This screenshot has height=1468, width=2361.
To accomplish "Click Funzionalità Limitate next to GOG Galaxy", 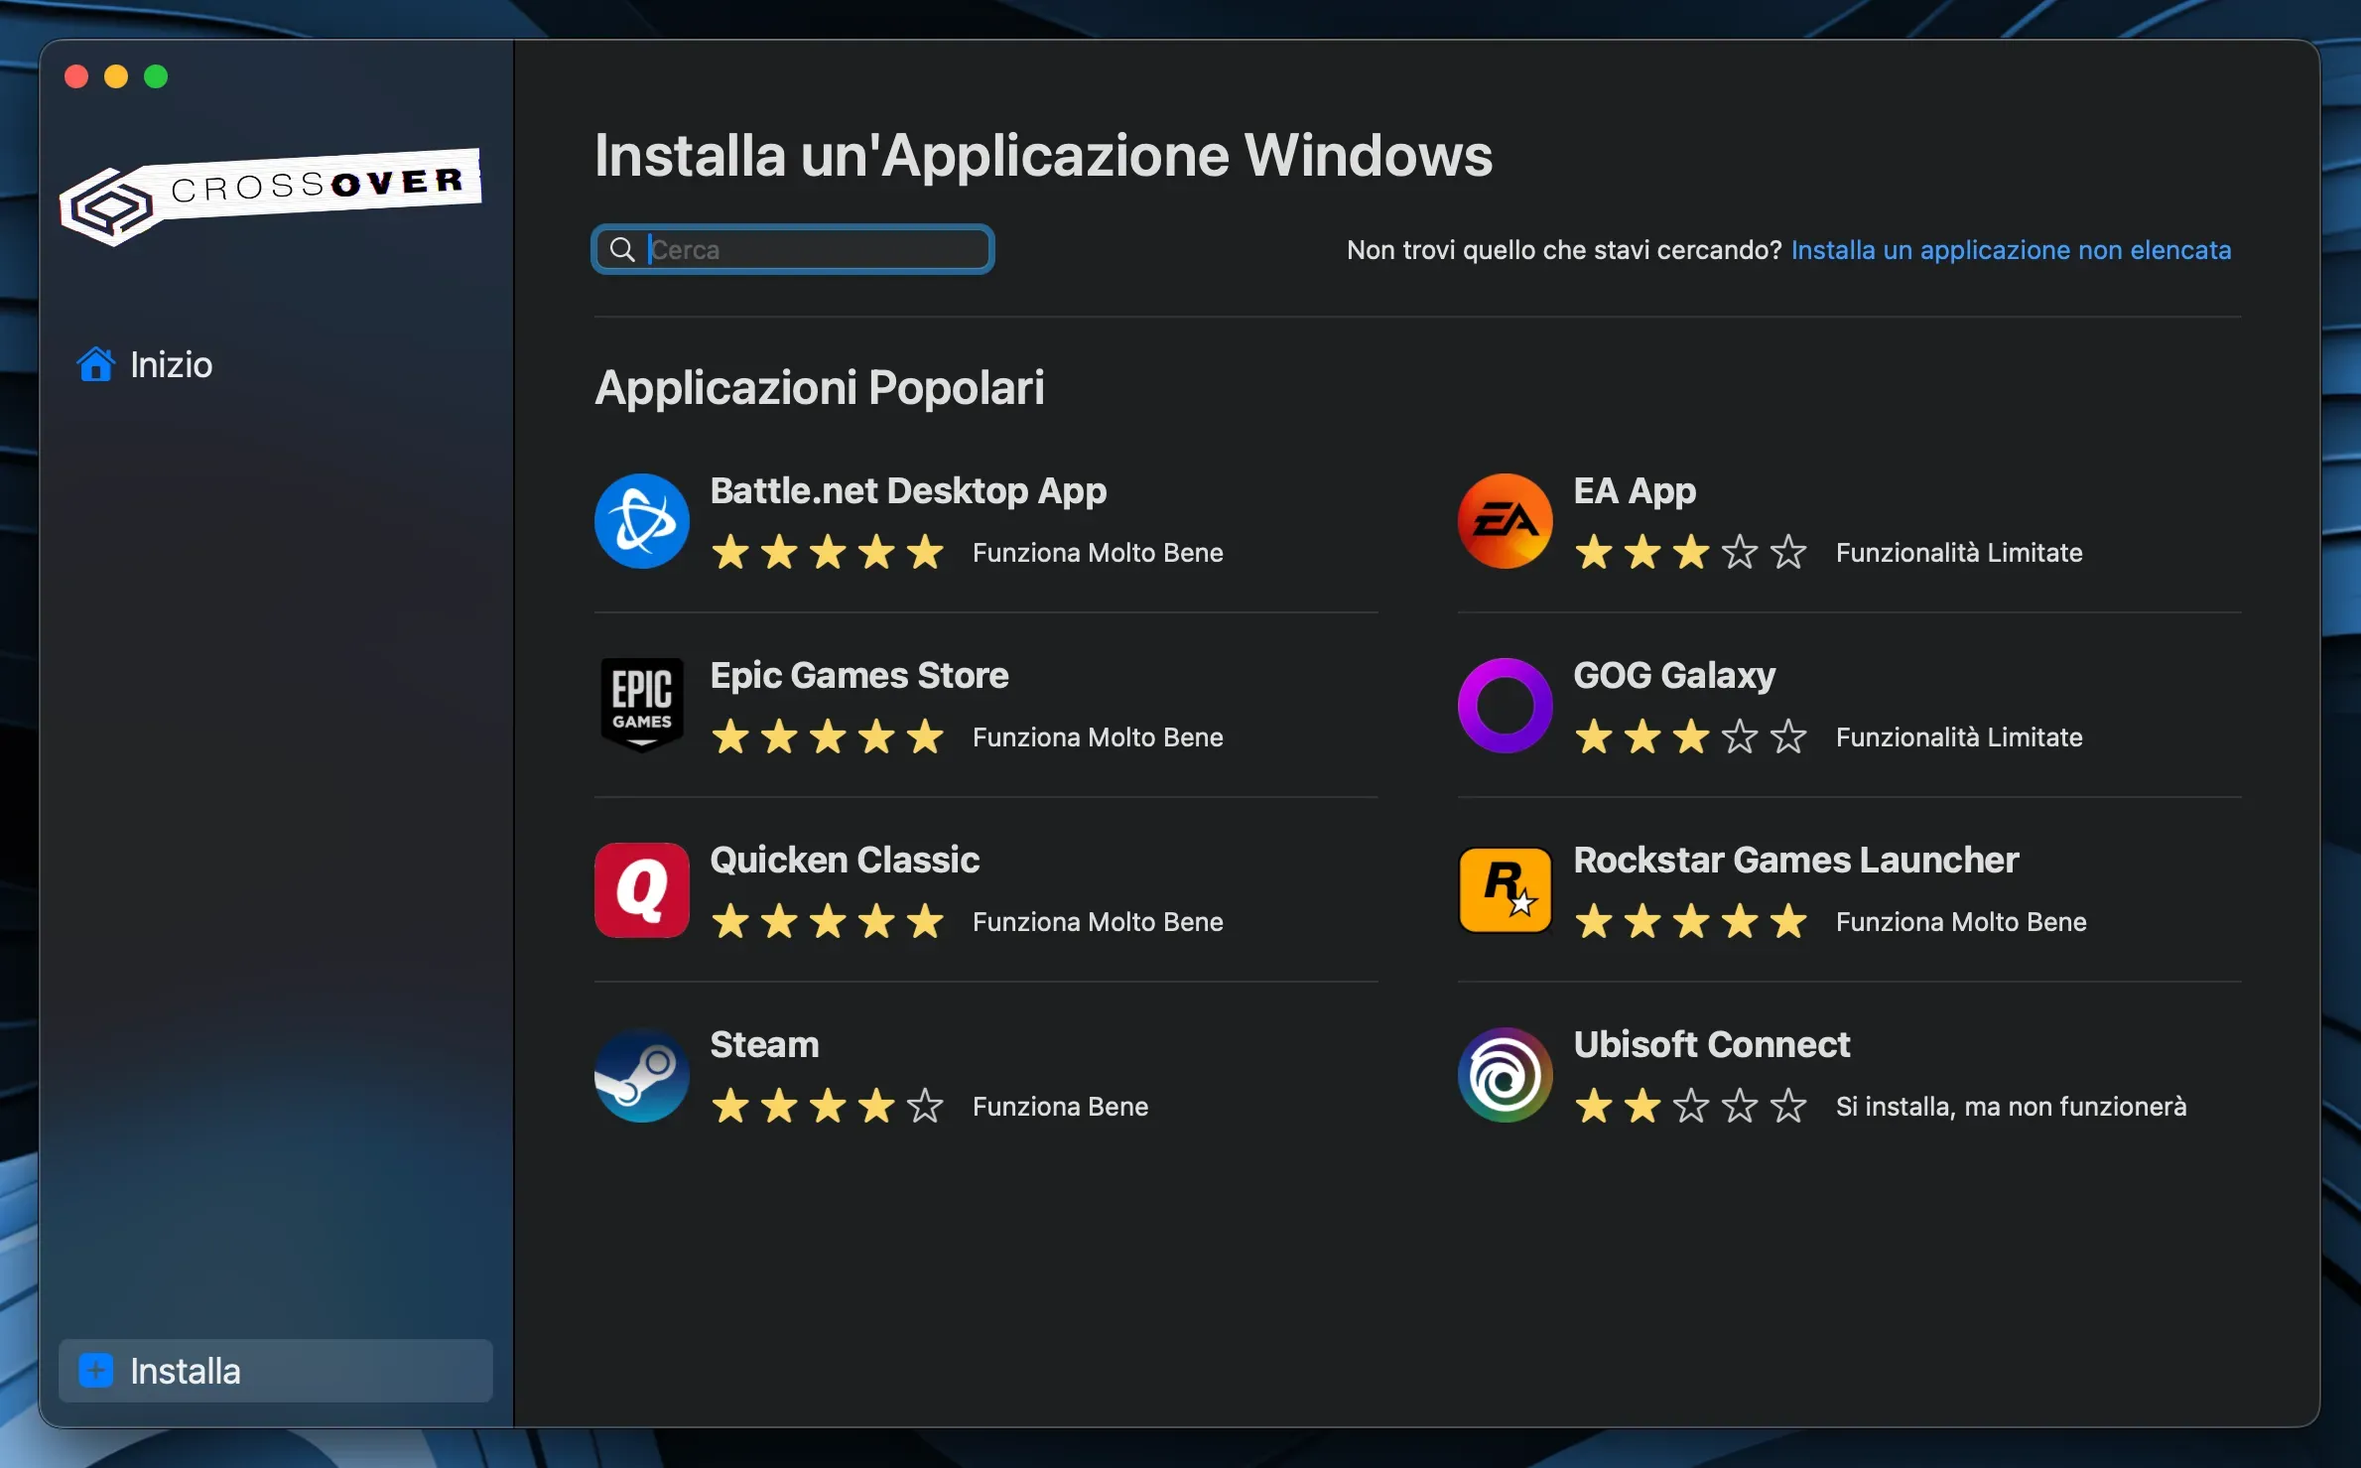I will pyautogui.click(x=1959, y=737).
